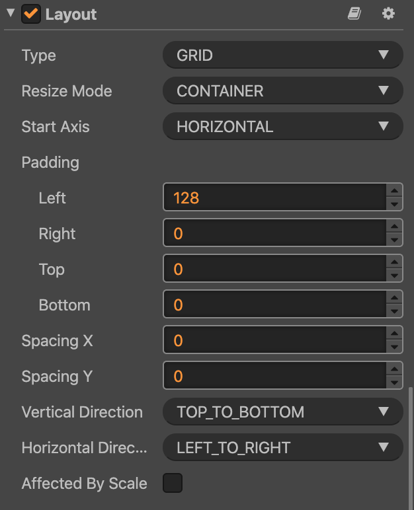Open the Start Axis dropdown
Screen dimensions: 414x510
tap(282, 127)
